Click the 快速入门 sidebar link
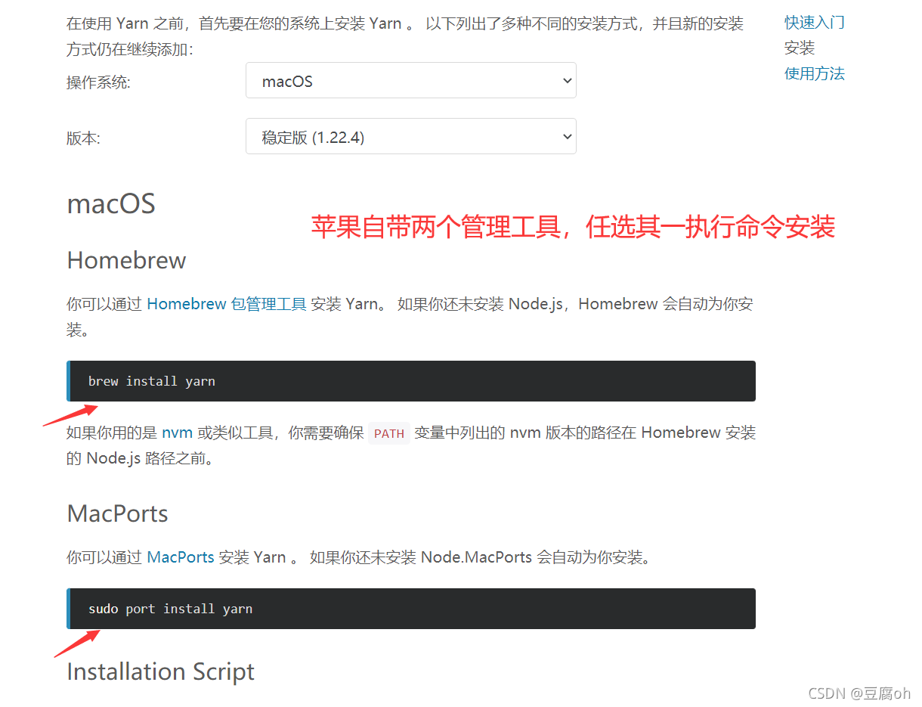The width and height of the screenshot is (922, 707). pos(814,22)
